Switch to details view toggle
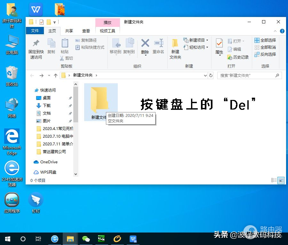288x245 pixels. pyautogui.click(x=274, y=180)
